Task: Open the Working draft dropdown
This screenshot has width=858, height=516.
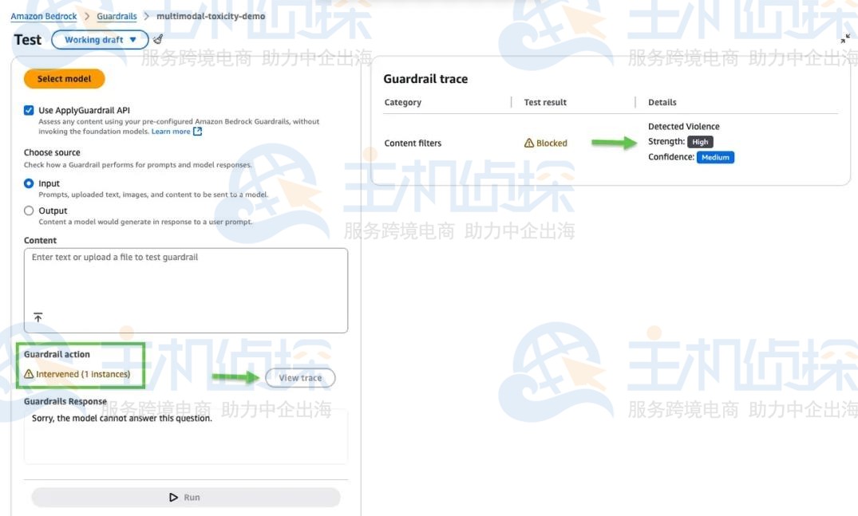Action: (100, 38)
